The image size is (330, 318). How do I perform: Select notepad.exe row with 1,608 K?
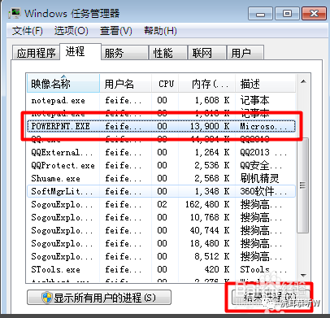click(x=161, y=100)
